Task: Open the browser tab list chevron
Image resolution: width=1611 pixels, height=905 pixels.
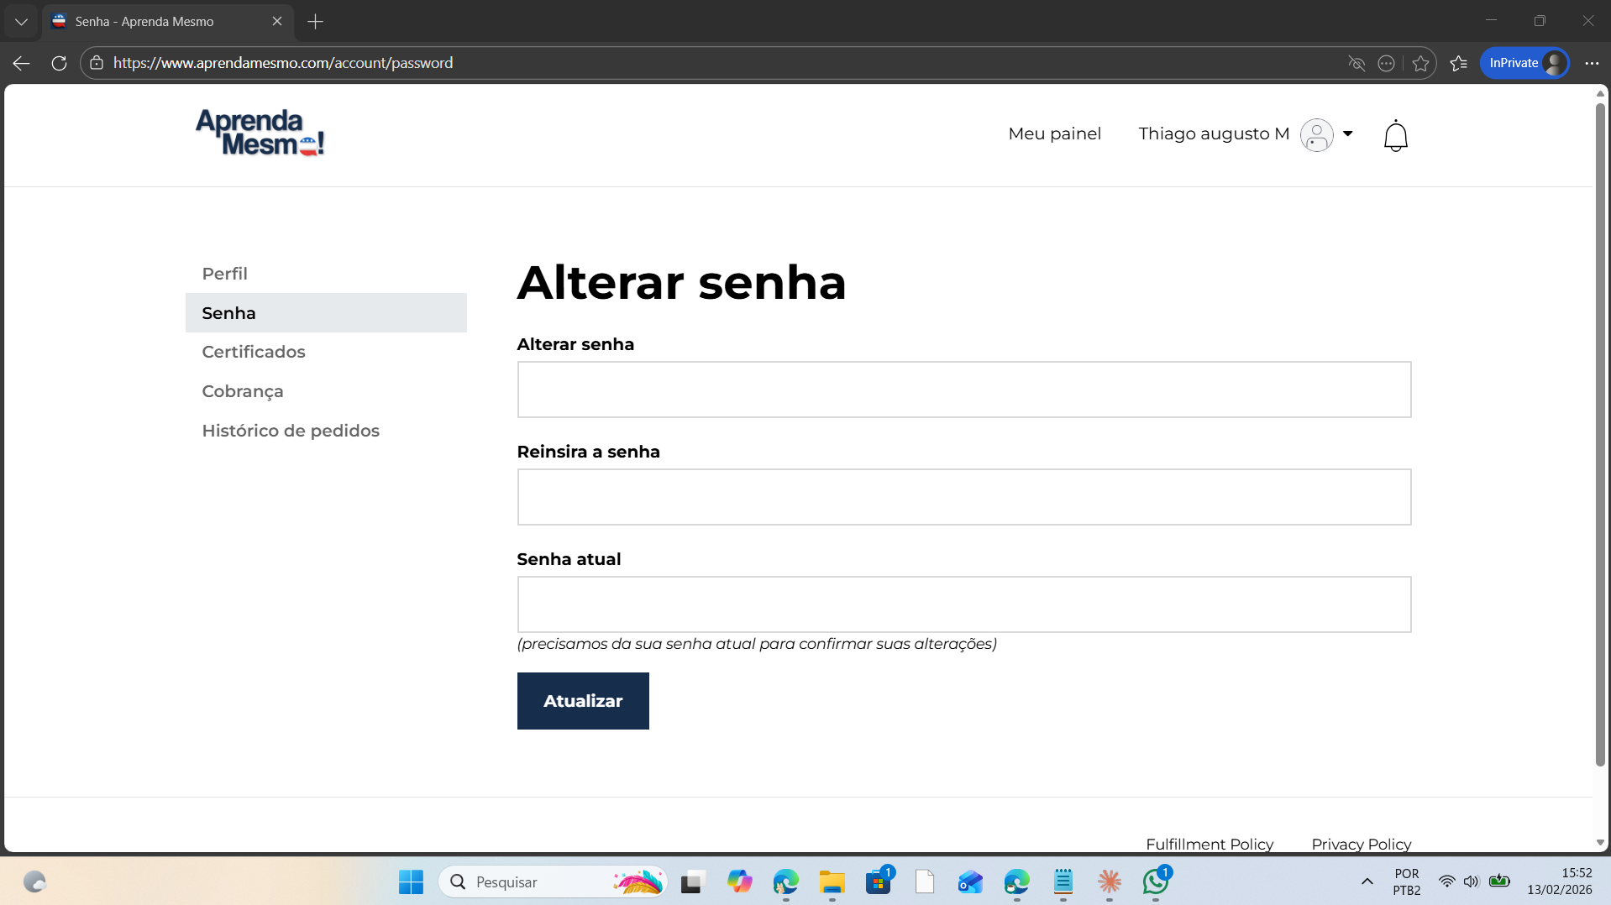Action: click(x=21, y=21)
